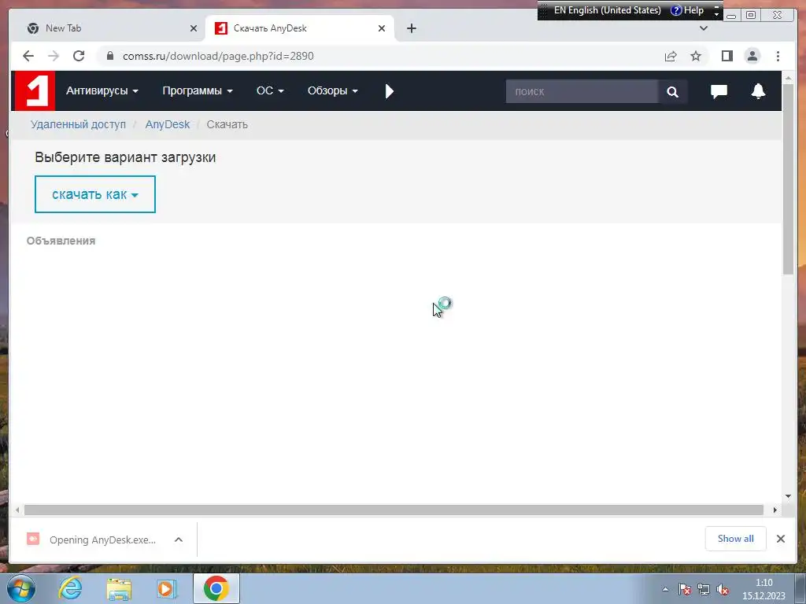
Task: Open the Антивирусы dropdown menu
Action: coord(102,91)
